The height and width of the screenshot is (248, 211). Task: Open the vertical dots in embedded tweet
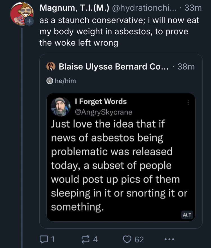188,103
